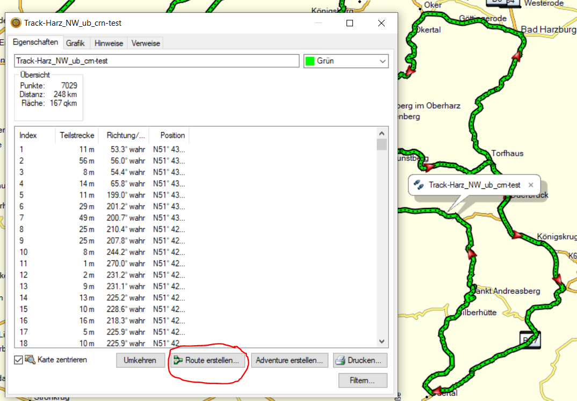
Task: Click the green color swatch
Action: tap(310, 61)
